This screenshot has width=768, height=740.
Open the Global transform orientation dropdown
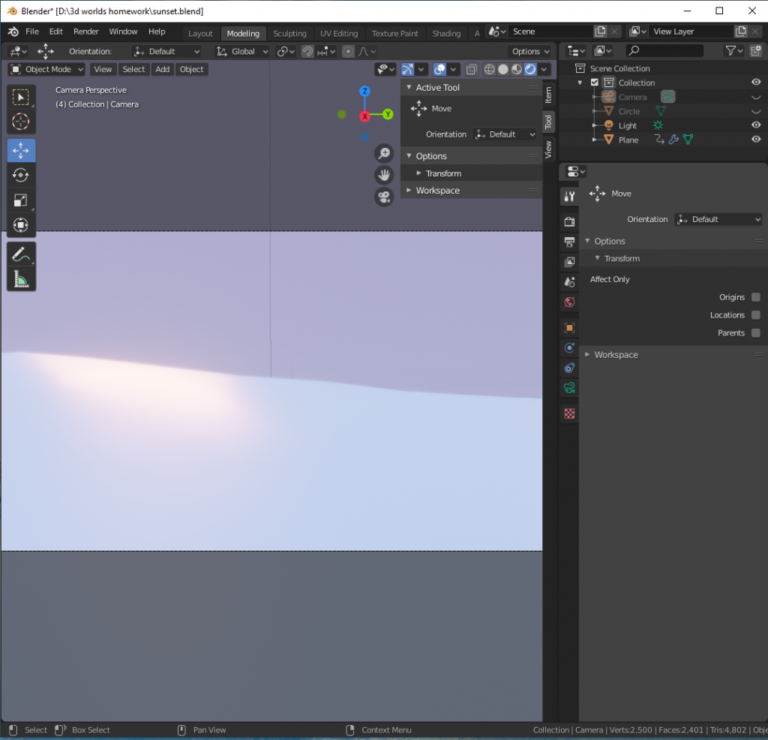click(x=241, y=52)
